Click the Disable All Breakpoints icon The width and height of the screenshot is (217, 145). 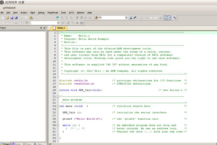[x=156, y=18]
